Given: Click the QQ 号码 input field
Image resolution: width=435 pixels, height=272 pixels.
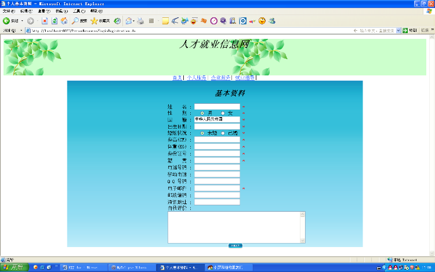Looking at the screenshot, I should tap(217, 182).
